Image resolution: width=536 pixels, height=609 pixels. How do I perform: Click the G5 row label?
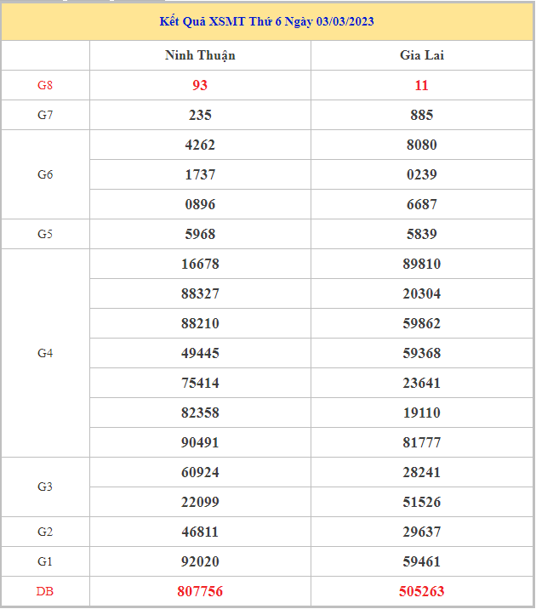point(45,234)
